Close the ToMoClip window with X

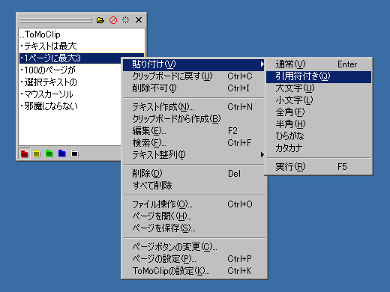(139, 20)
